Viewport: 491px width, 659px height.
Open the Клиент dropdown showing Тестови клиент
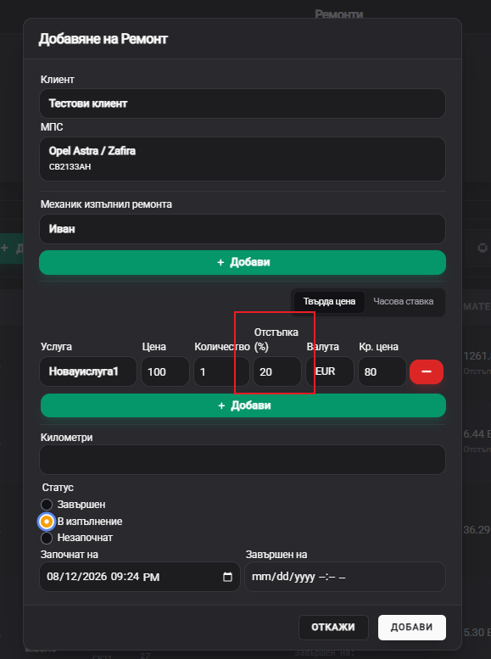pos(243,103)
